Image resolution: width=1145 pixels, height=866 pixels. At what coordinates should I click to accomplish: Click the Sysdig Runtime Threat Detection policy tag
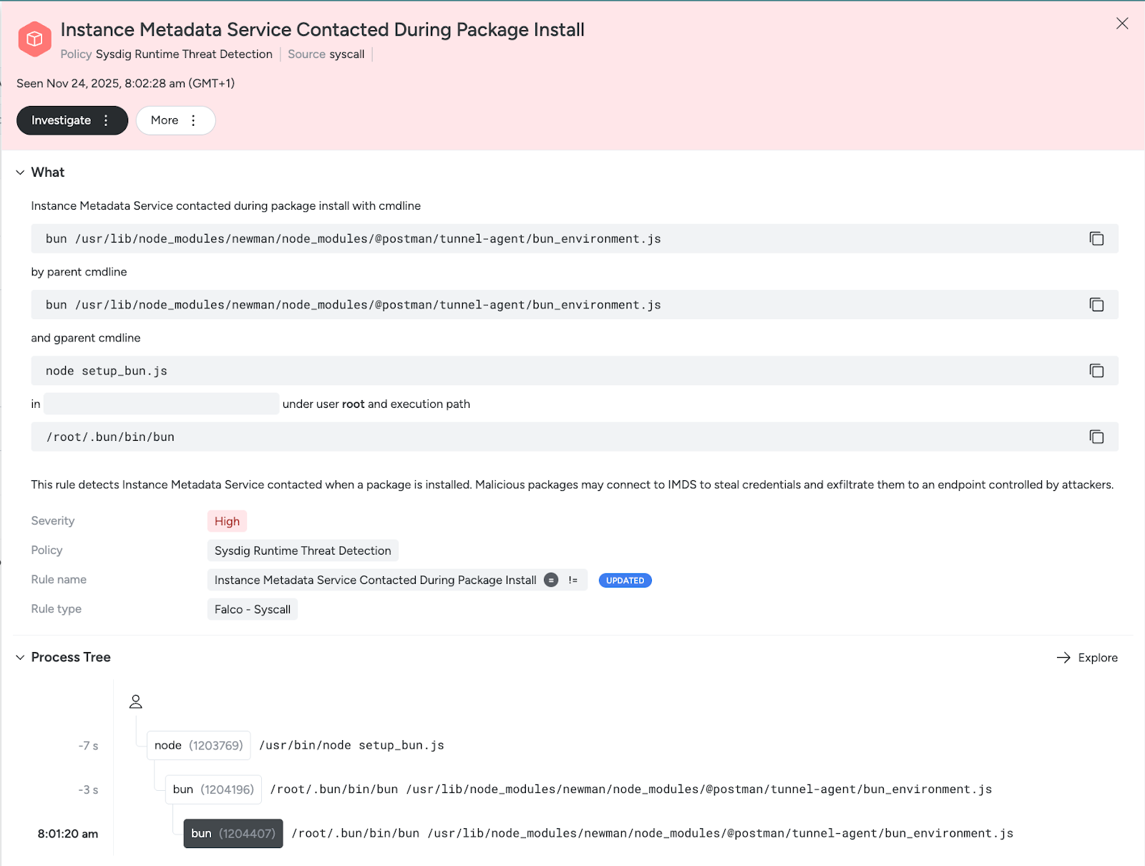[x=303, y=550]
